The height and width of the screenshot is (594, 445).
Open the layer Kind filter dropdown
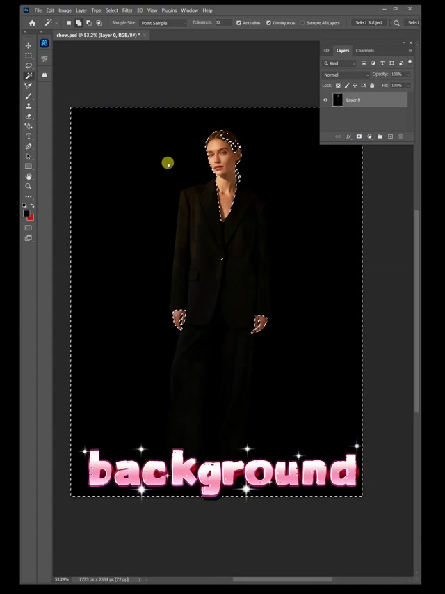340,63
